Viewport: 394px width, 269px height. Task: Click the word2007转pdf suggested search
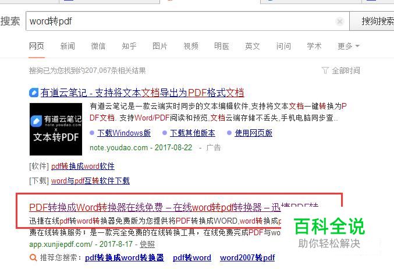[247, 258]
